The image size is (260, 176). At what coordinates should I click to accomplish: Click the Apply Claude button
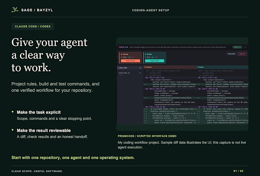point(130,61)
